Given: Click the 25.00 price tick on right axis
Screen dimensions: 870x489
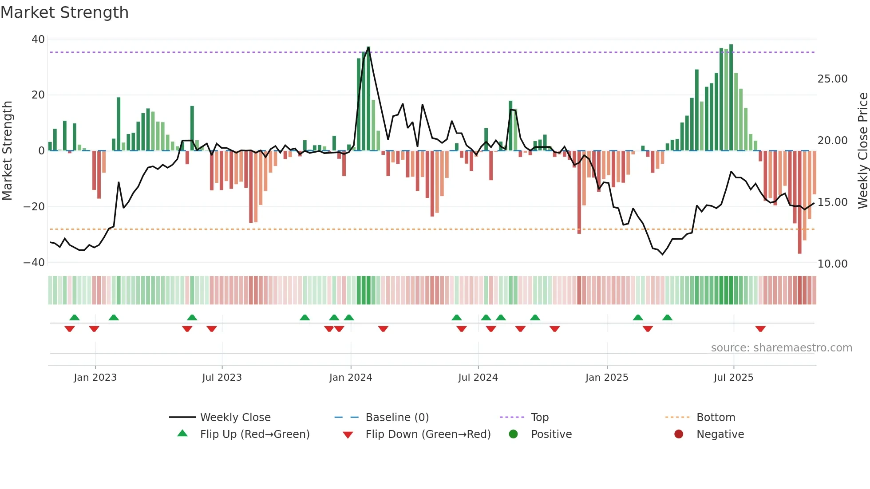Looking at the screenshot, I should [x=833, y=79].
